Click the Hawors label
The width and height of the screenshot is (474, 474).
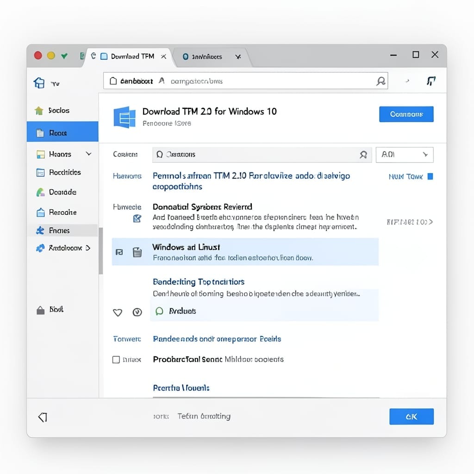coord(127,176)
